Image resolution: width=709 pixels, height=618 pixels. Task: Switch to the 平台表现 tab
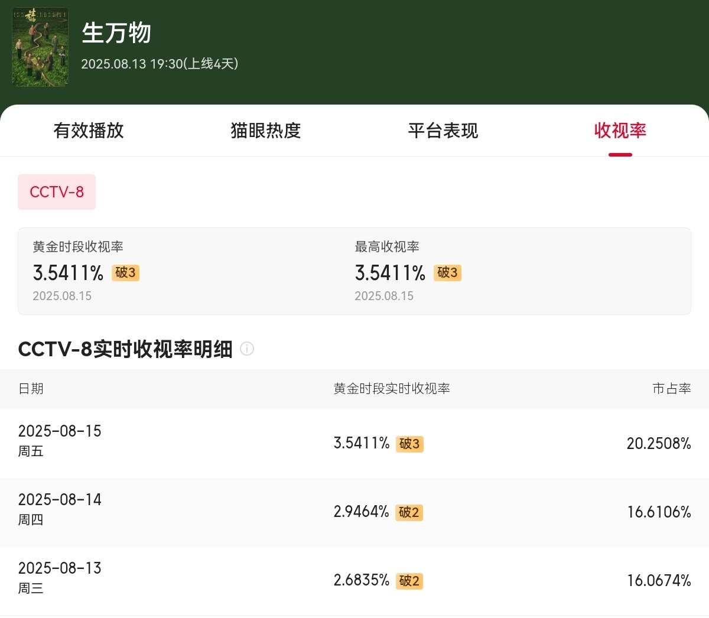click(443, 131)
